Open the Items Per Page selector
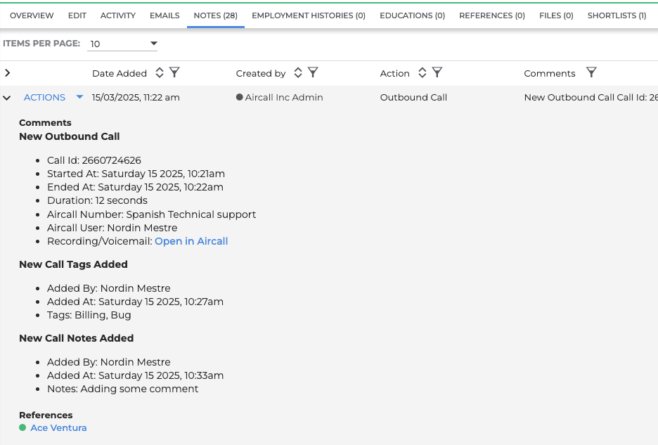The image size is (658, 445). pos(153,44)
